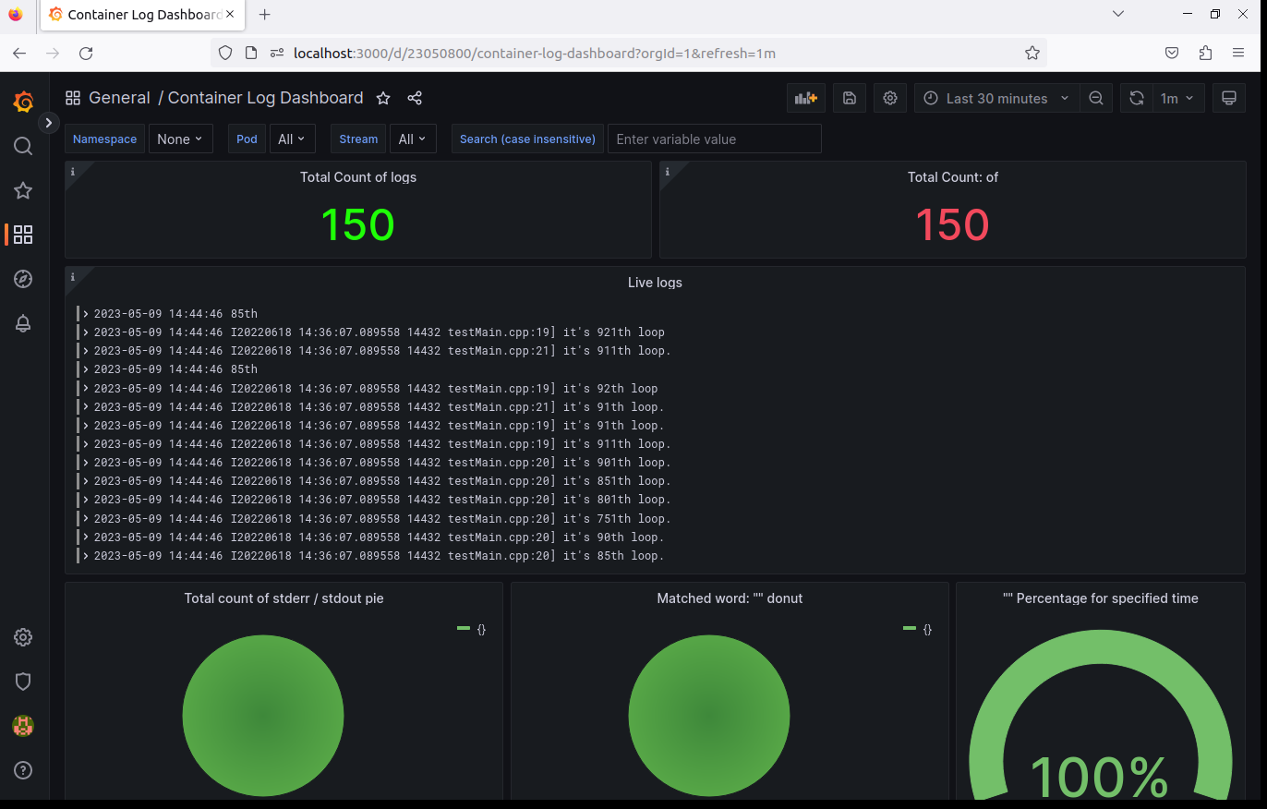1267x809 pixels.
Task: Refresh the dashboard now
Action: click(x=1137, y=98)
